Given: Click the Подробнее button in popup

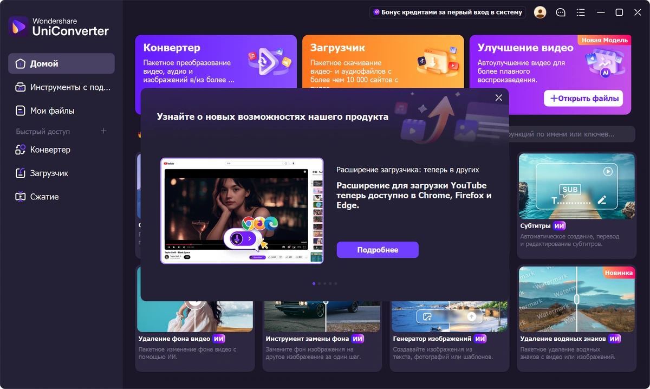Looking at the screenshot, I should tap(378, 250).
